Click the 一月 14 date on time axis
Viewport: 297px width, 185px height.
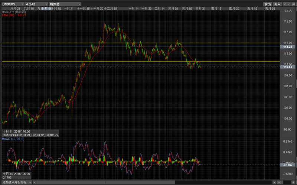134,9
